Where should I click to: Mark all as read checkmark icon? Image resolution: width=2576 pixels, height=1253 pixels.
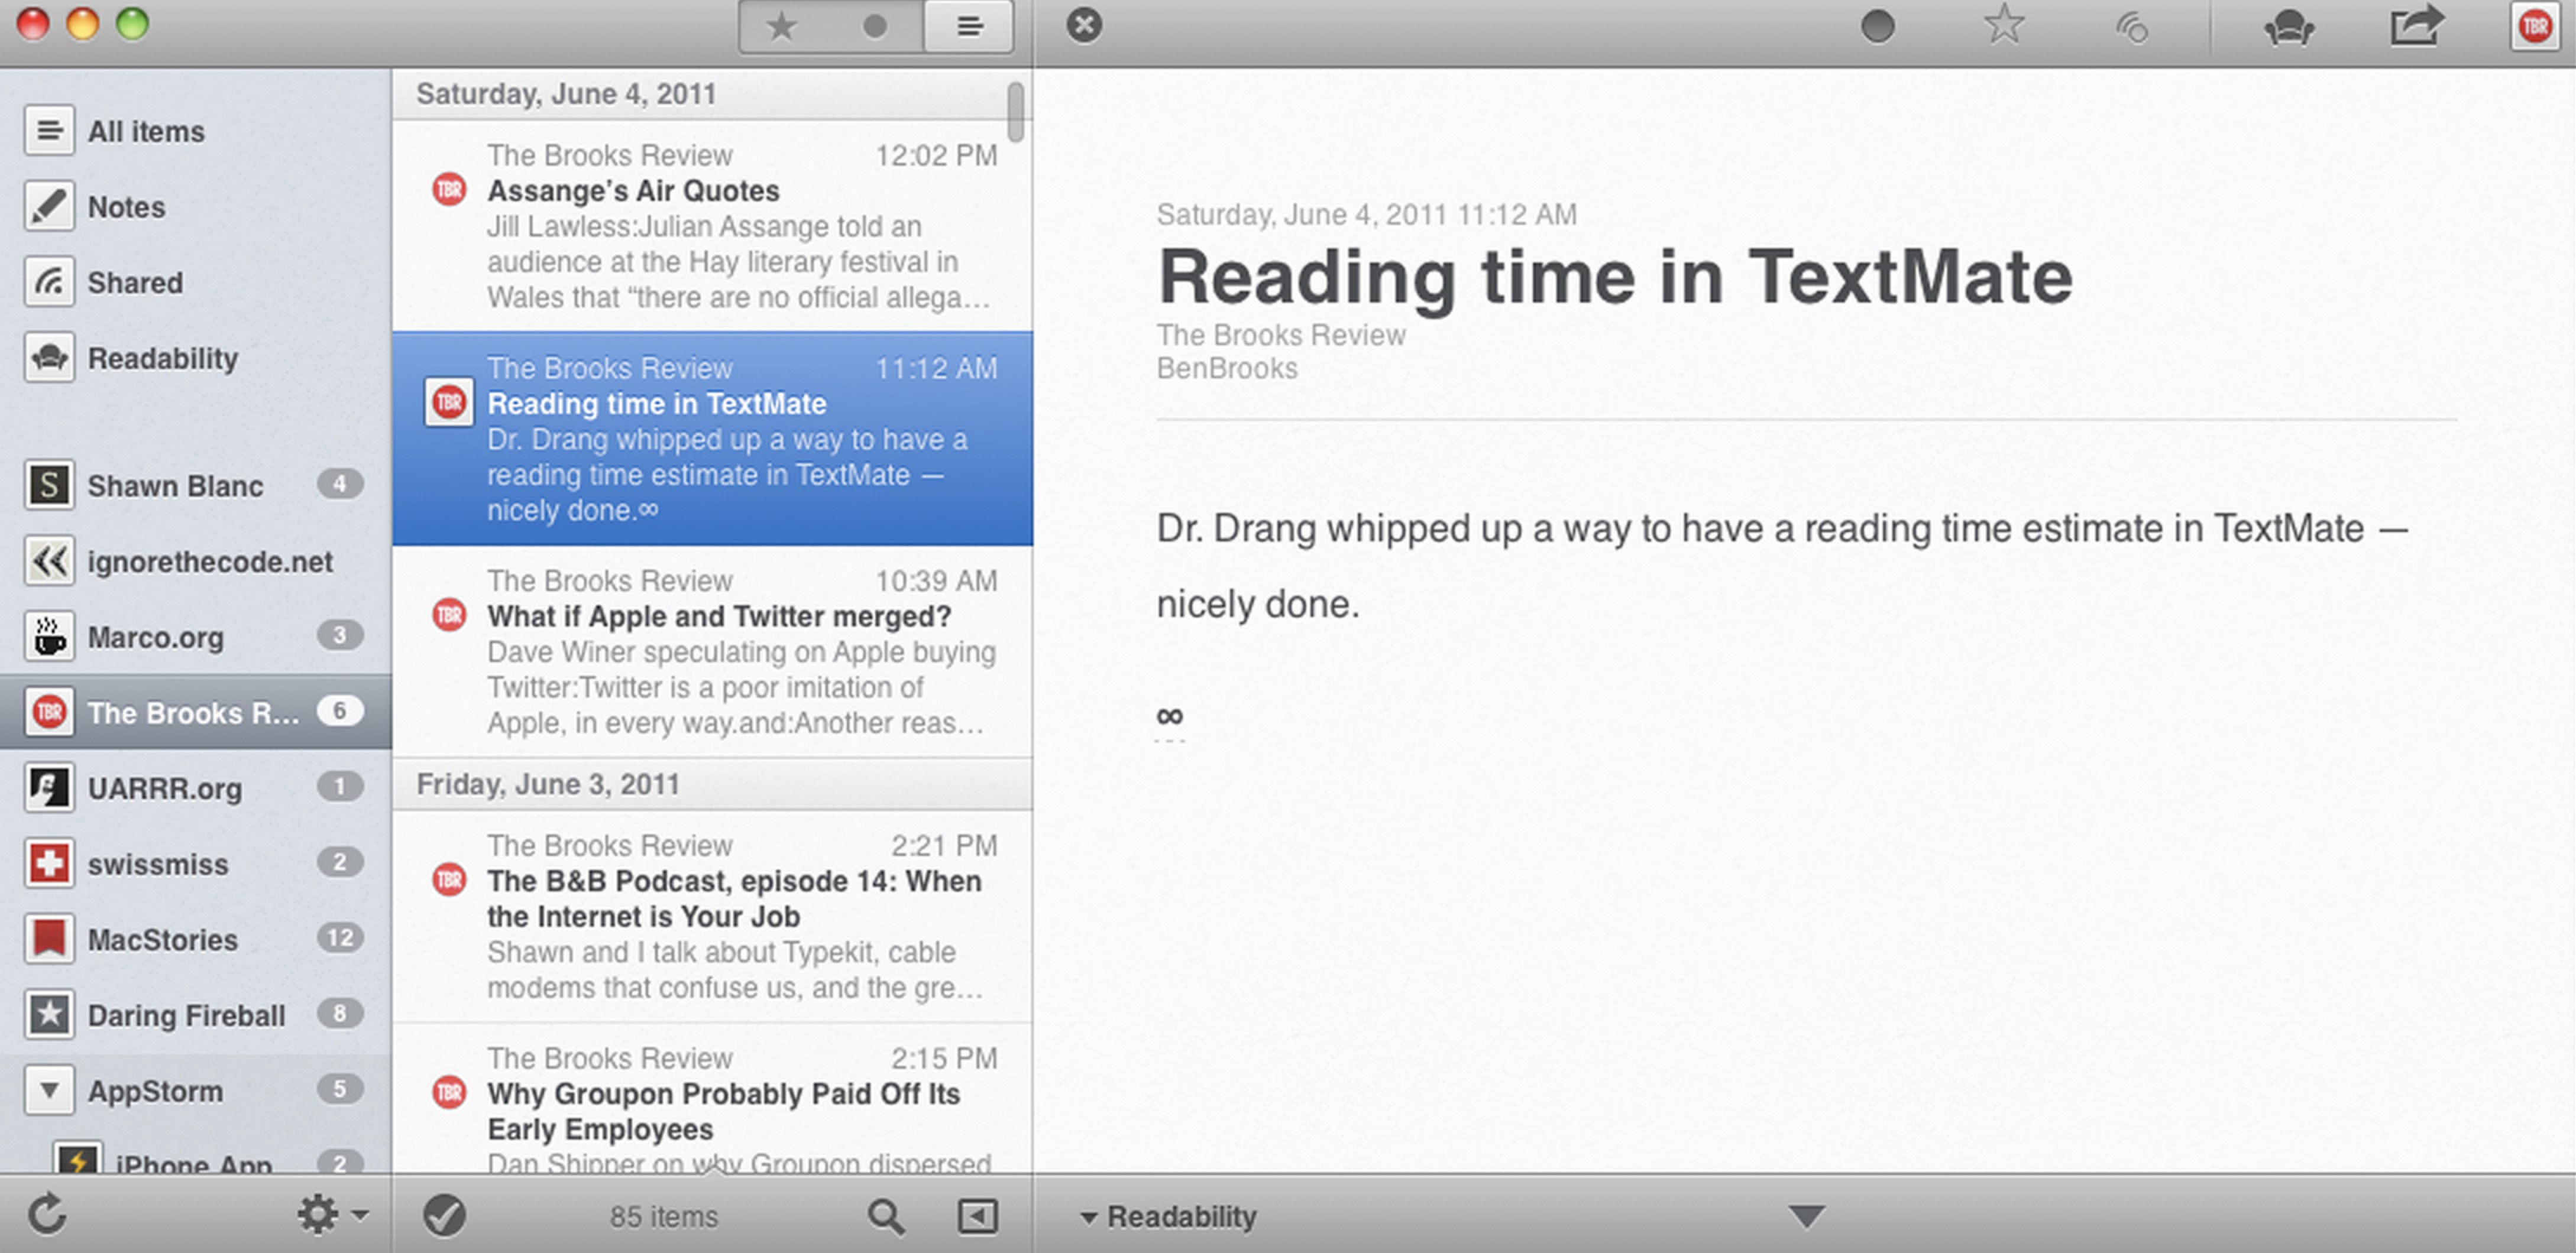pos(444,1215)
